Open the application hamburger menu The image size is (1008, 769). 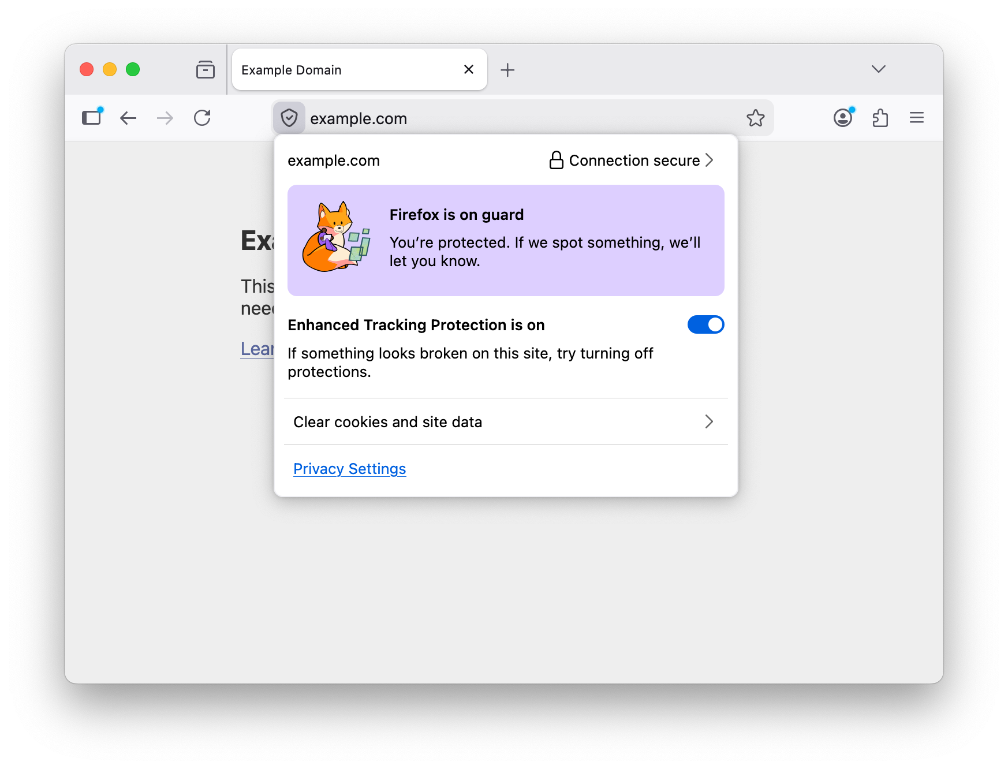[x=917, y=118]
